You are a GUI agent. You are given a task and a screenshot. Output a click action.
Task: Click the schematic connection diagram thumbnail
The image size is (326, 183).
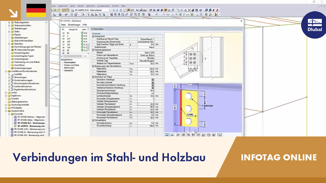coord(203,57)
